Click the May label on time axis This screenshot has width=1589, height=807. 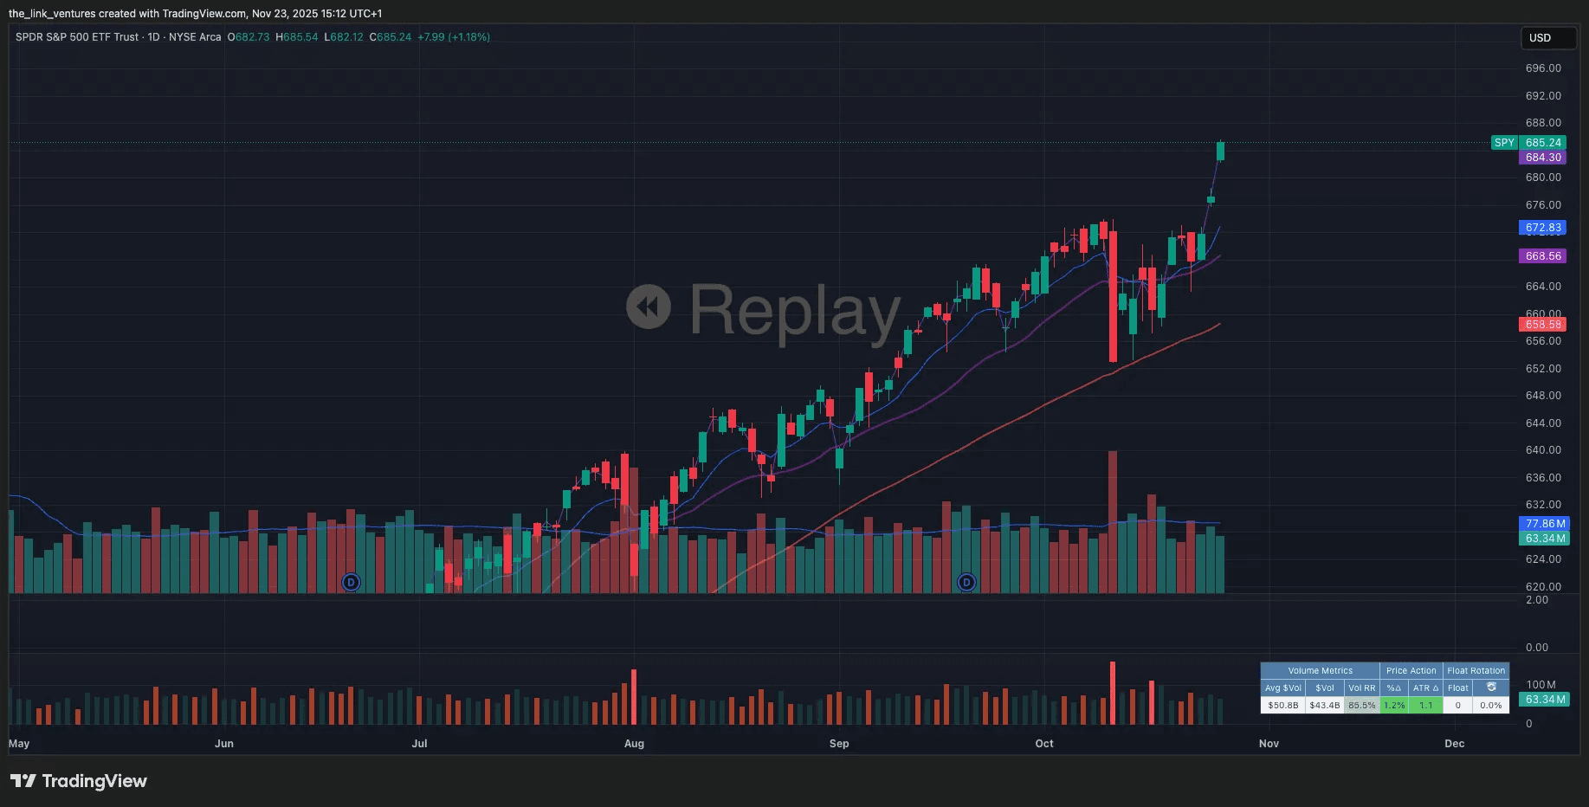click(19, 744)
